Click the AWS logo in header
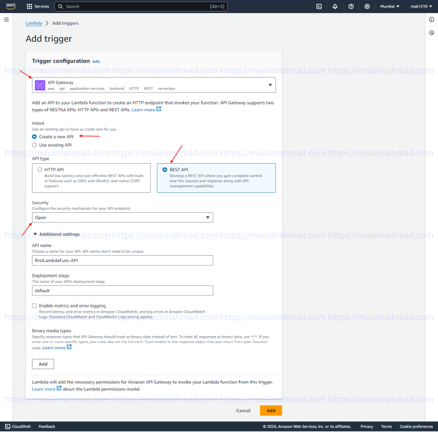Viewport: 438px width, 432px height. click(11, 6)
